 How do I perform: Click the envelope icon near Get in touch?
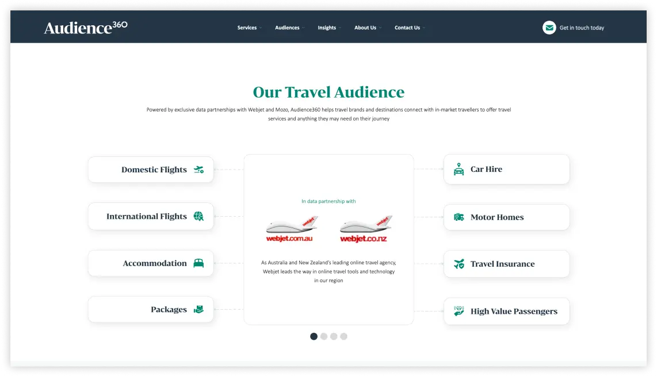[549, 27]
